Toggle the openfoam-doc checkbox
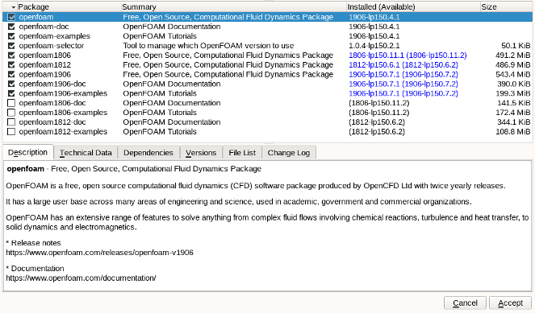 (11, 27)
